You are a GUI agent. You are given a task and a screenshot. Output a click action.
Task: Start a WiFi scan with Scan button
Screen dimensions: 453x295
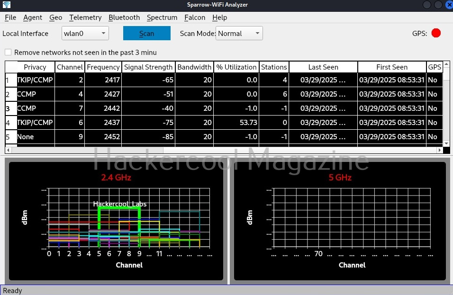coord(147,33)
